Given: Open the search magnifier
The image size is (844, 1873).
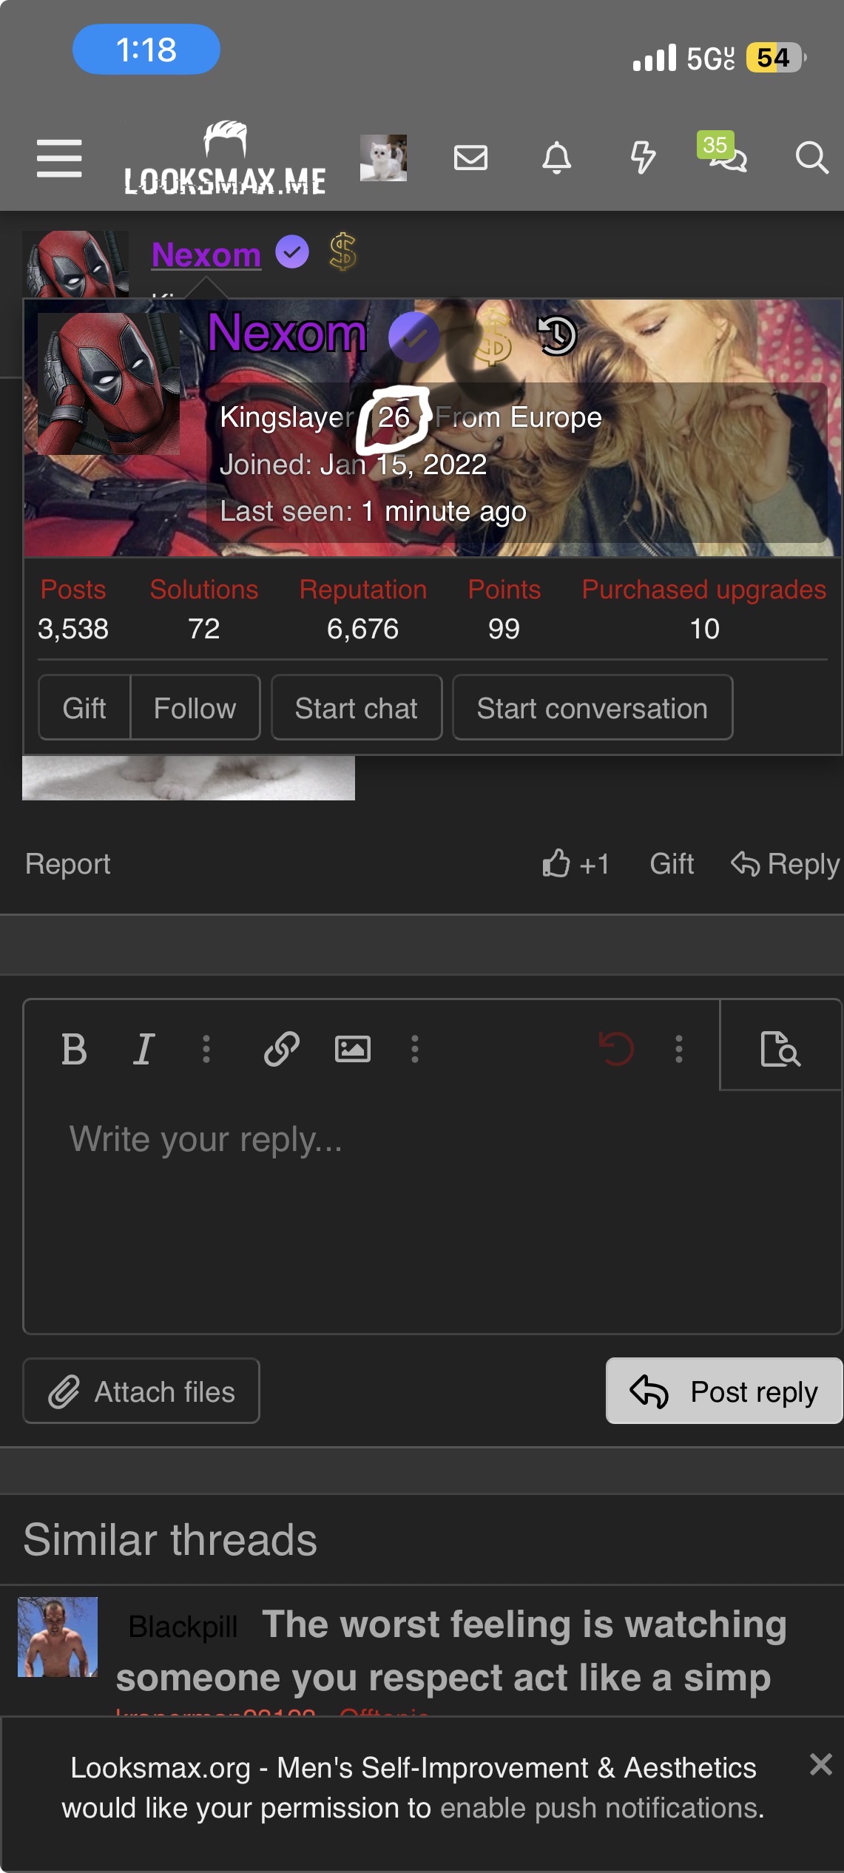Looking at the screenshot, I should (x=811, y=158).
